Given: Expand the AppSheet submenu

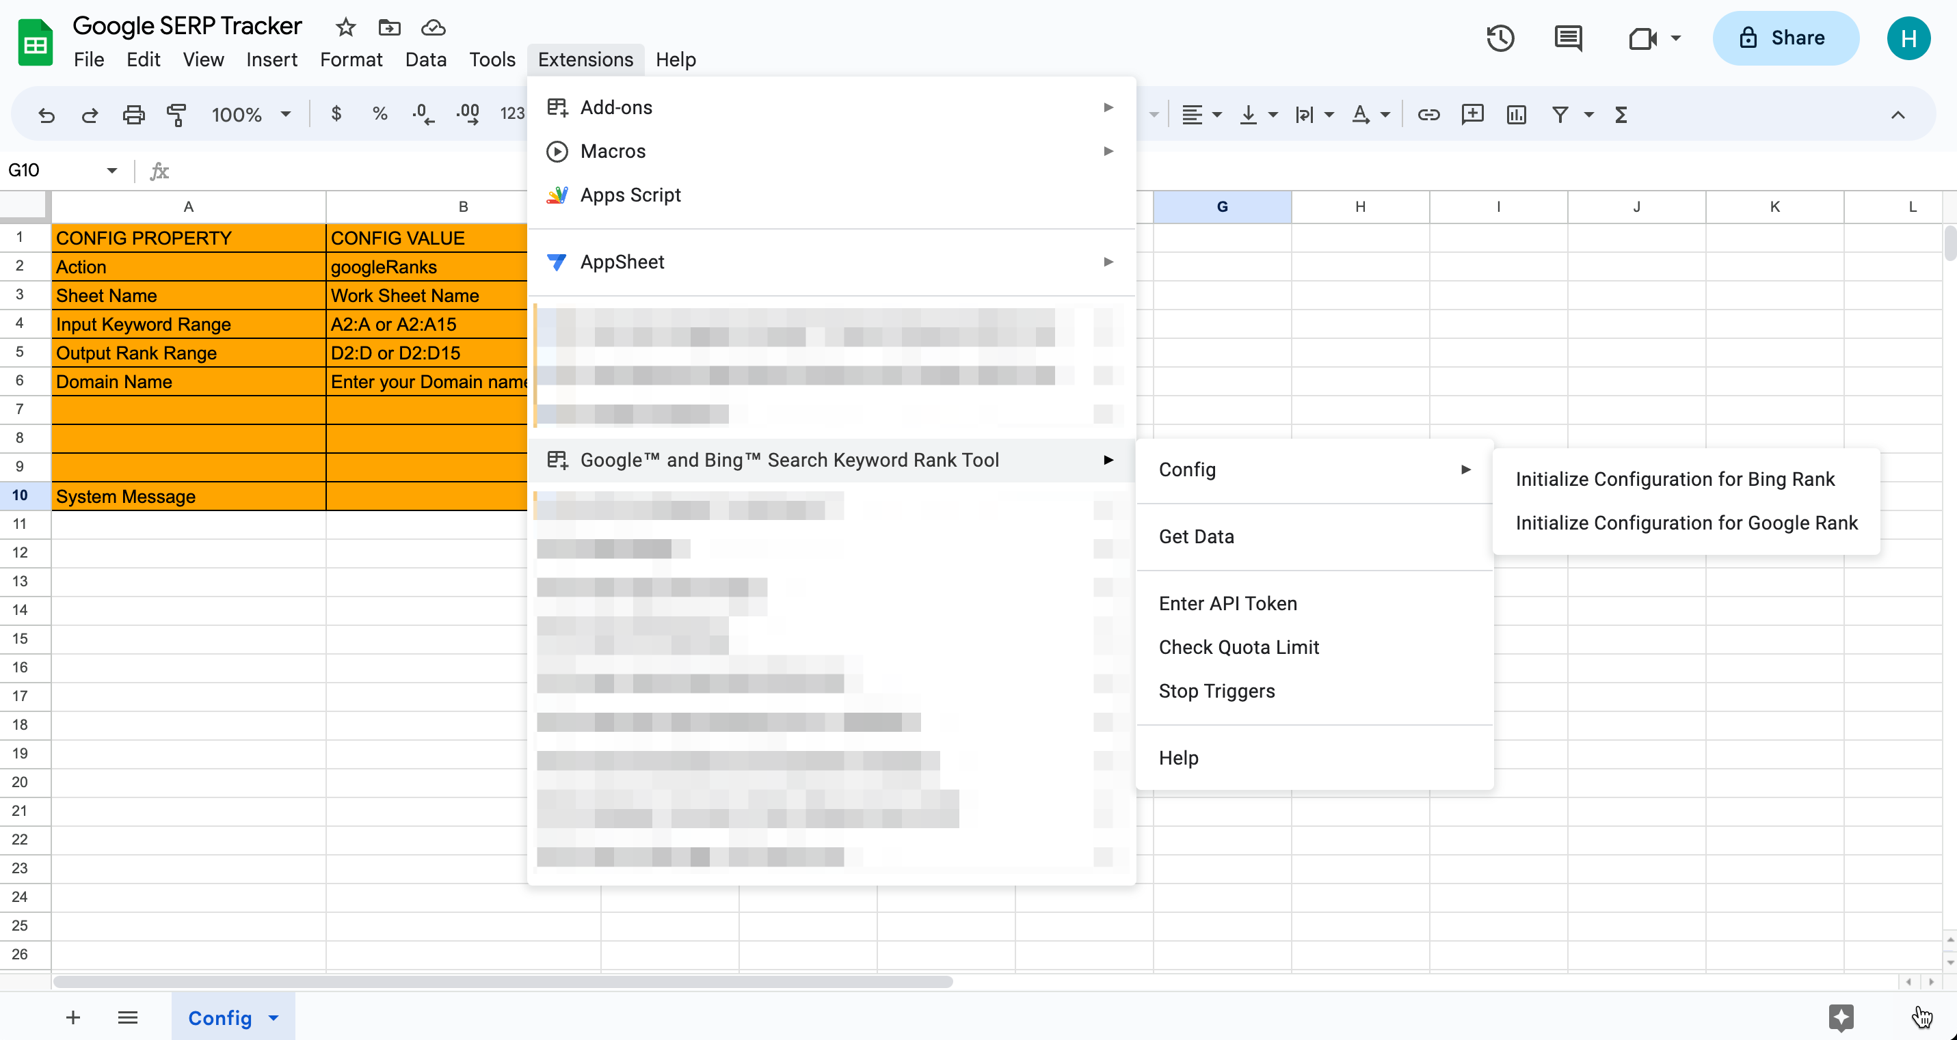Looking at the screenshot, I should 831,262.
